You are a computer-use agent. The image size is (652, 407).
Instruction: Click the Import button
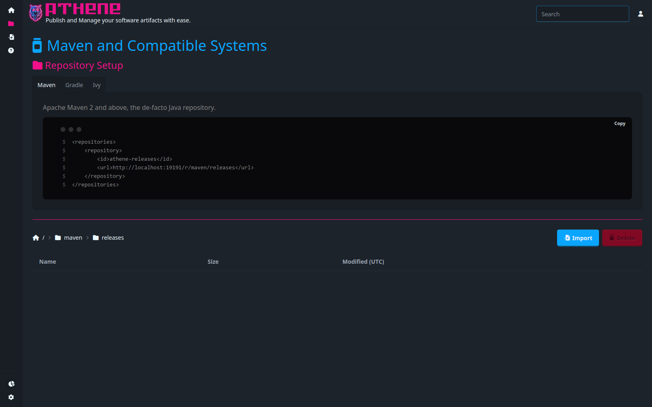578,238
